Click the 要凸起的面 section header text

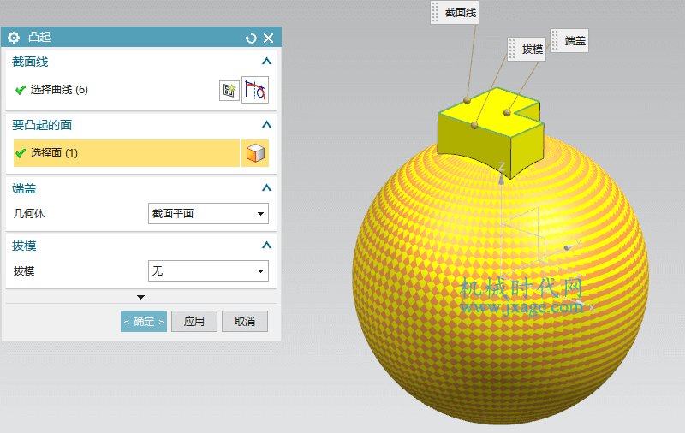tap(42, 125)
